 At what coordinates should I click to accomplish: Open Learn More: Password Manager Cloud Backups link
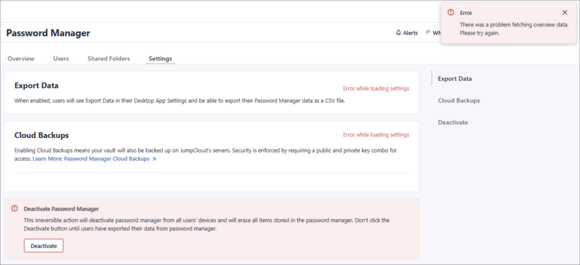tap(91, 160)
